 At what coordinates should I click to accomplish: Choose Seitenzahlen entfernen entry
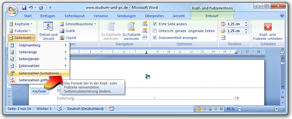39,80
